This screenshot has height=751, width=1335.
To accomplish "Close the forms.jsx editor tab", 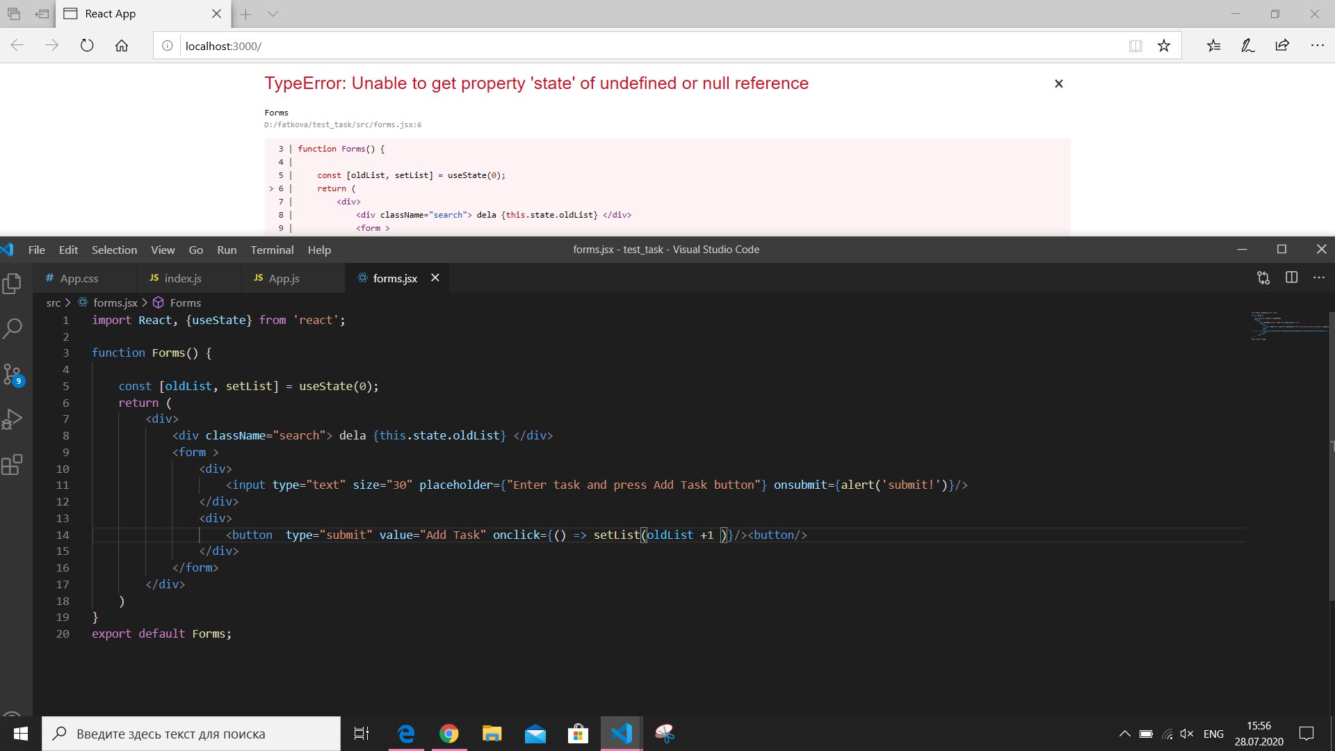I will 435,277.
